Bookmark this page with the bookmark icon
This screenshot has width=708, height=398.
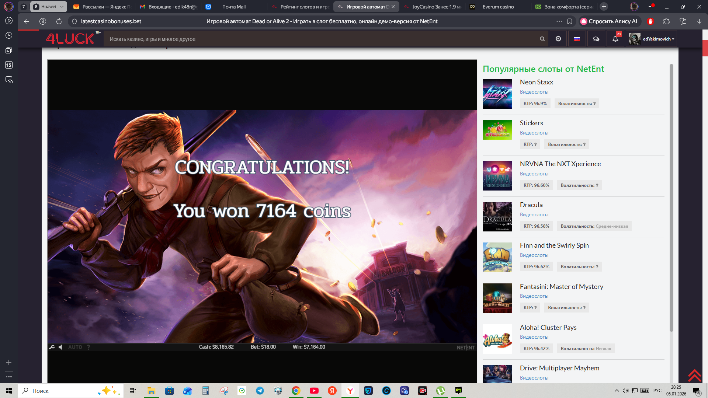tap(570, 21)
